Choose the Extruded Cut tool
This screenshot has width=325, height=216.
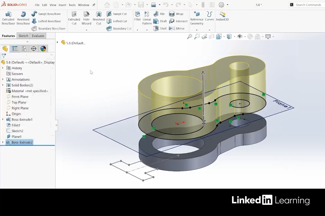74,18
